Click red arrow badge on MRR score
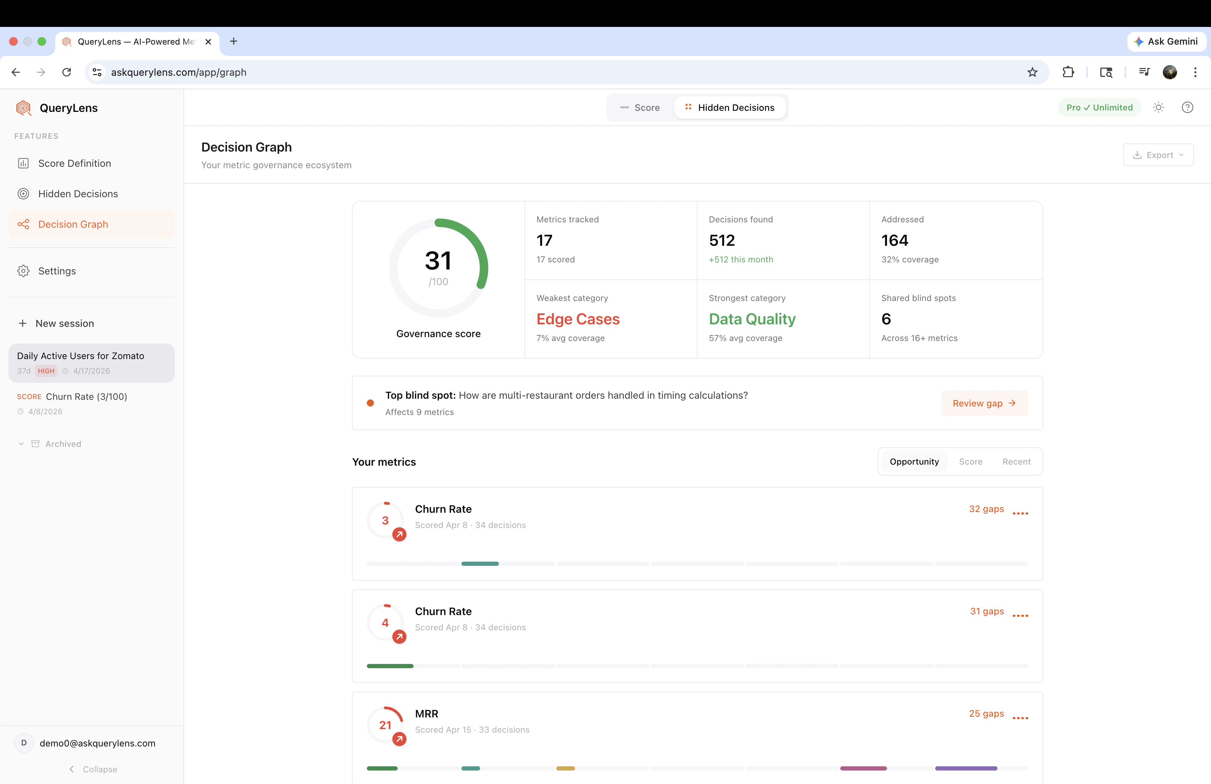Image resolution: width=1211 pixels, height=784 pixels. (399, 739)
